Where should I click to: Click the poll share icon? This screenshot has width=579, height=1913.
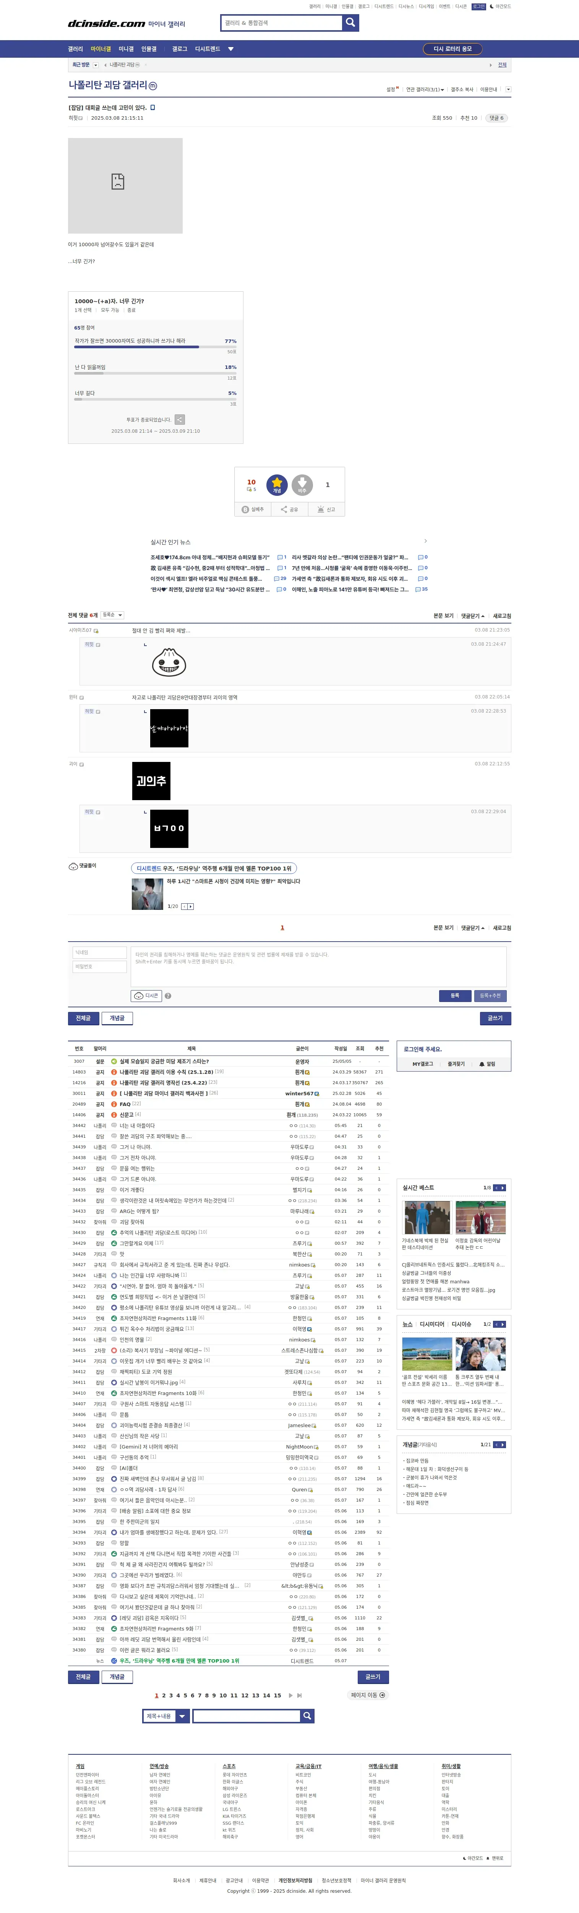pos(180,420)
